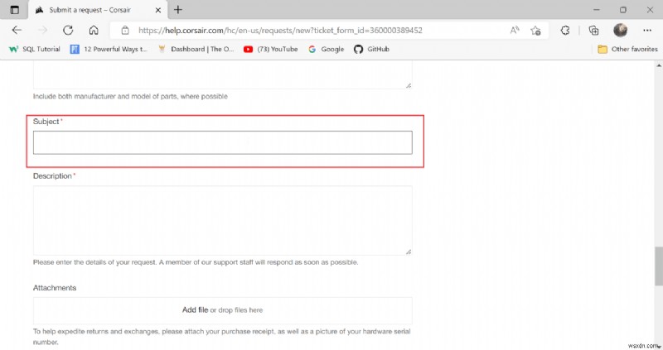This screenshot has height=350, width=663.
Task: Click the page vertical scrollbar thumb
Action: tap(659, 266)
